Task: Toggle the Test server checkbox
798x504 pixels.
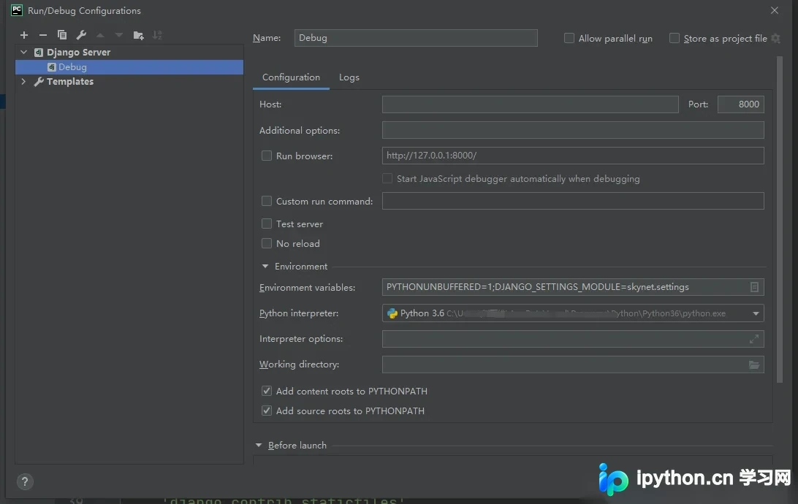Action: pyautogui.click(x=267, y=224)
